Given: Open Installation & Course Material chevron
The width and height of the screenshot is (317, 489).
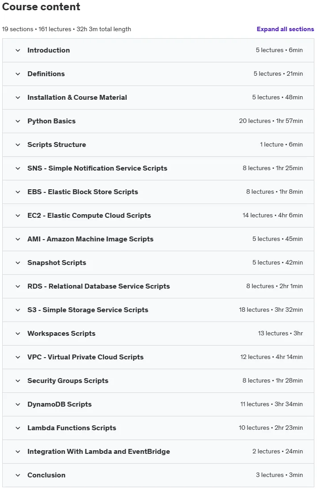Looking at the screenshot, I should click(x=18, y=97).
